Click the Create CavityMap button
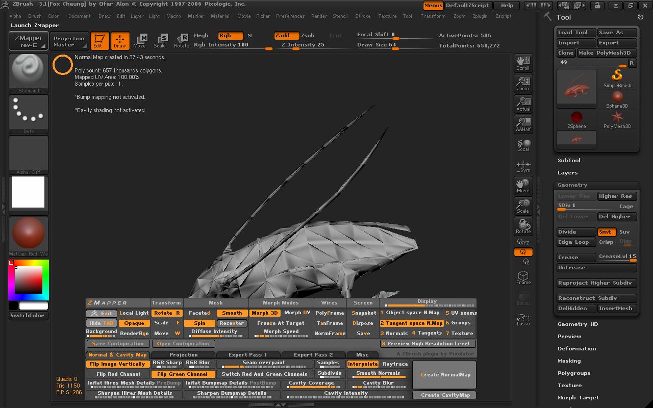The height and width of the screenshot is (408, 653). [445, 395]
